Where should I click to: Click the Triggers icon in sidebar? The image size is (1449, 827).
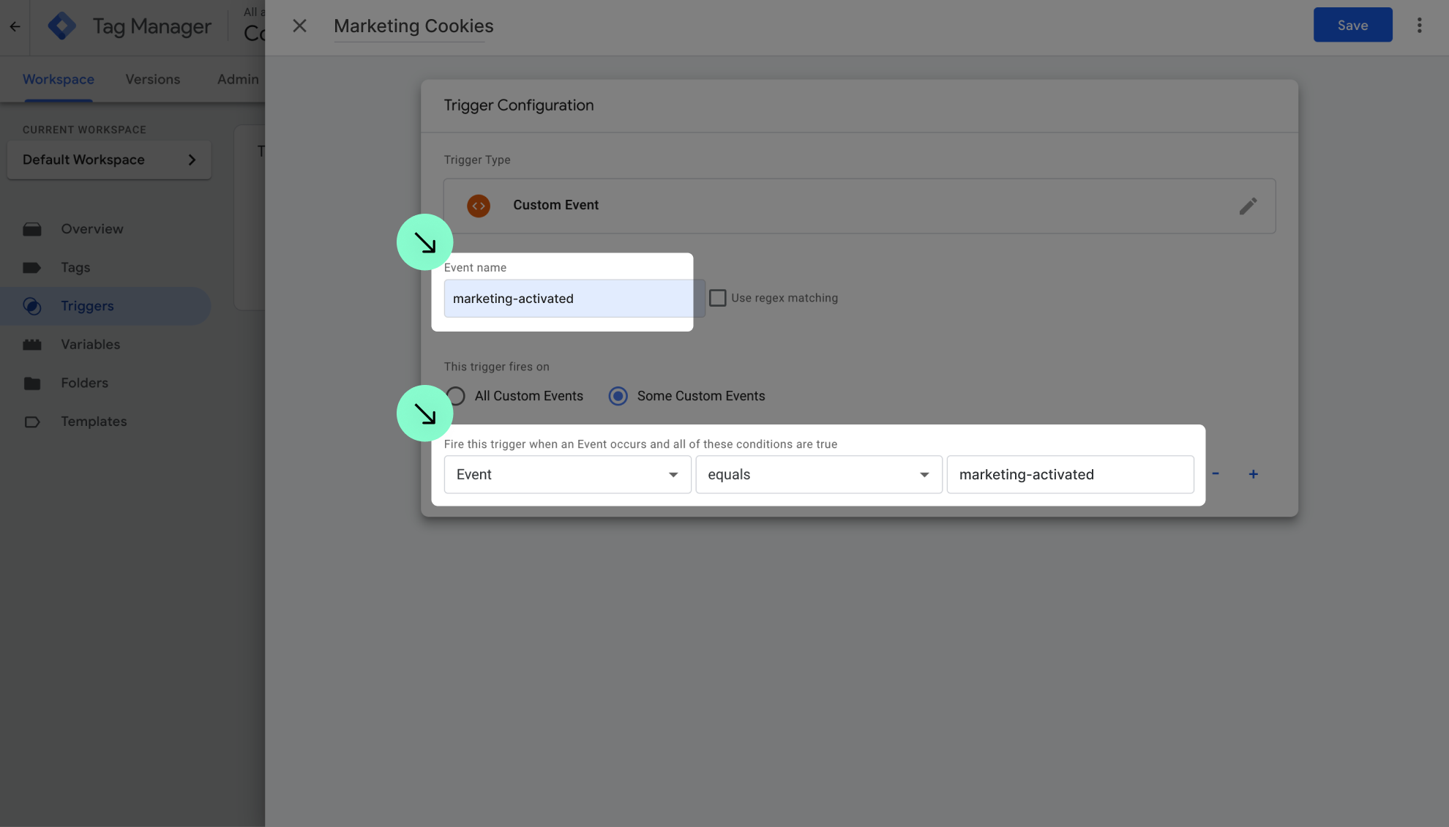tap(32, 306)
